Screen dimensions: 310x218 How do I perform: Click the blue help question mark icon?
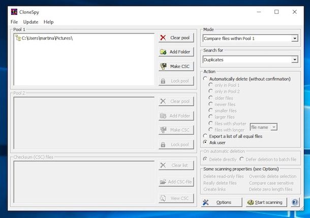click(295, 202)
